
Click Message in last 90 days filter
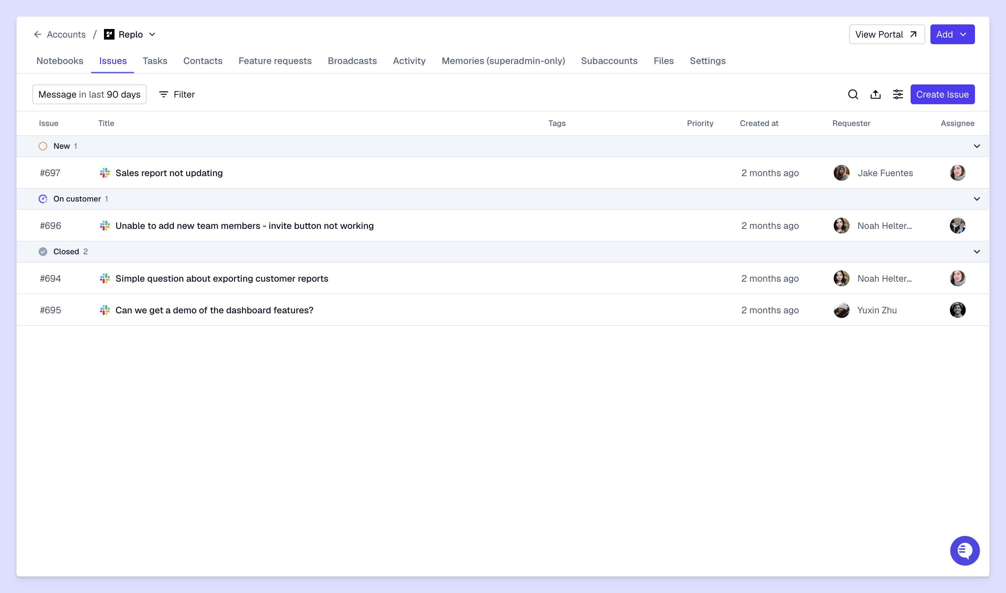(89, 94)
